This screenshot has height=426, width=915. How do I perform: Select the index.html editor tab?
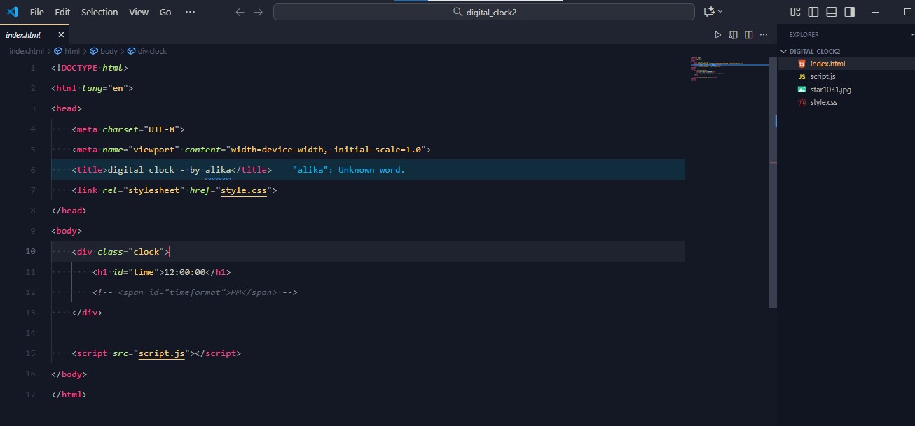tap(35, 34)
